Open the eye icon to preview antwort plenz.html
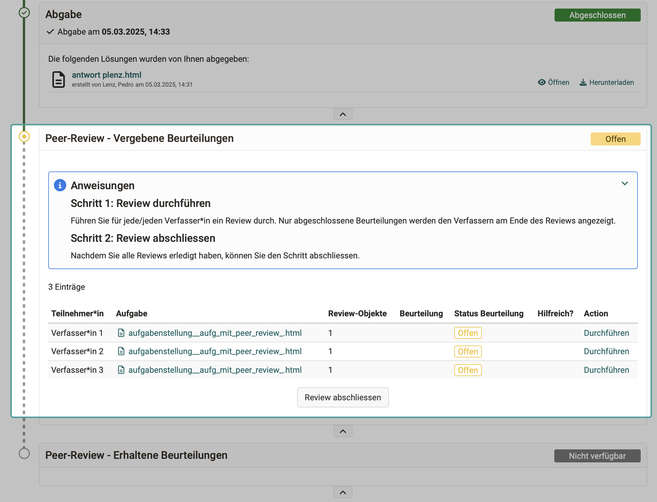This screenshot has height=502, width=657. (x=542, y=82)
